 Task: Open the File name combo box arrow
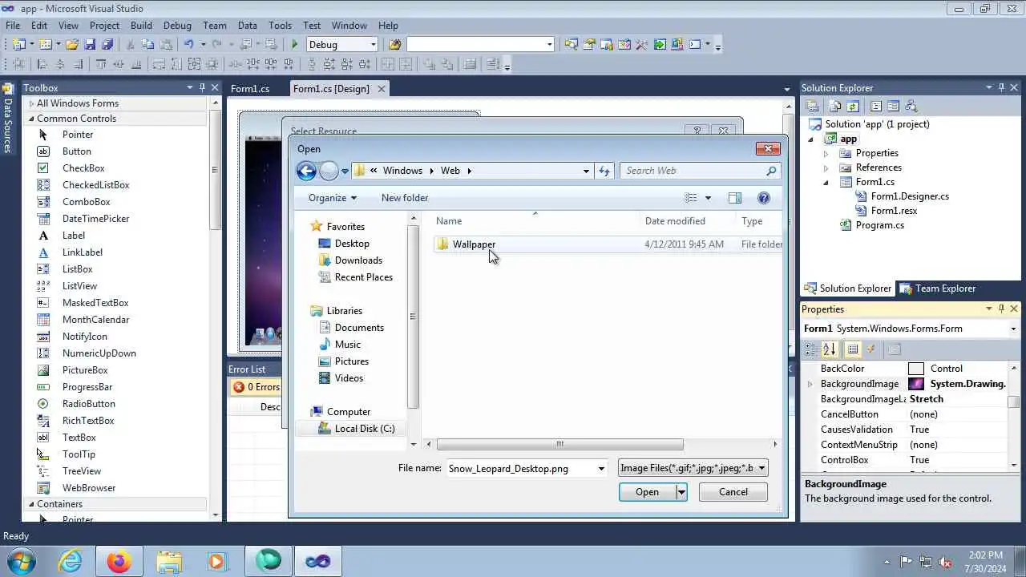click(x=601, y=469)
